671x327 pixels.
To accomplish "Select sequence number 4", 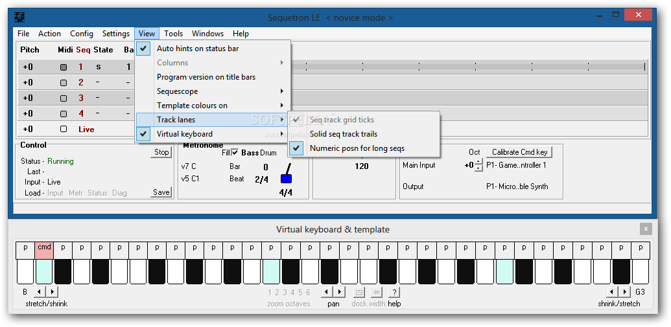I will [x=81, y=114].
